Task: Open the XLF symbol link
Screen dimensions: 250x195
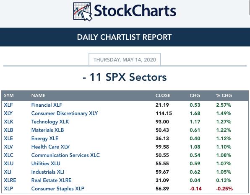Action: pyautogui.click(x=8, y=105)
